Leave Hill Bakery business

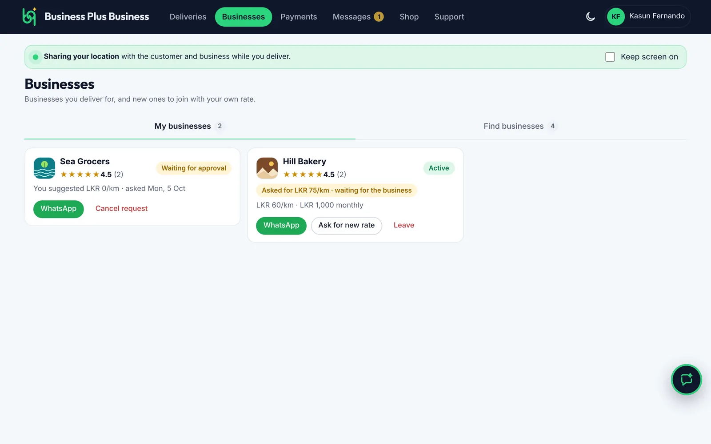pos(404,226)
